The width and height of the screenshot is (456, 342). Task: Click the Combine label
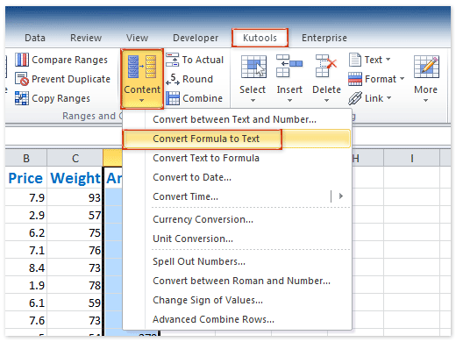tap(203, 98)
